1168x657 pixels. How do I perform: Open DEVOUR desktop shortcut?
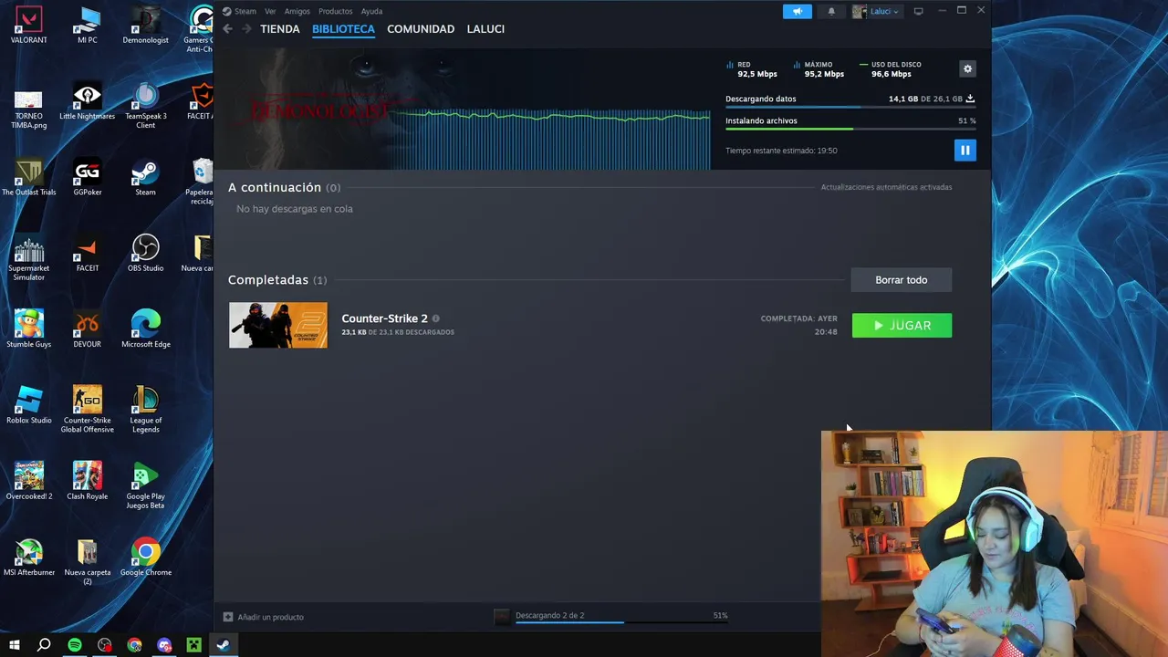click(88, 329)
